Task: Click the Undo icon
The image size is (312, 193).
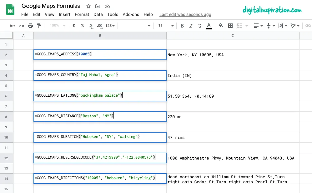Action: click(13, 26)
